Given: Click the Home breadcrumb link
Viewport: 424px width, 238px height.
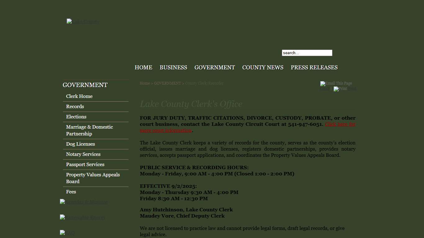Looking at the screenshot, I should click(145, 83).
